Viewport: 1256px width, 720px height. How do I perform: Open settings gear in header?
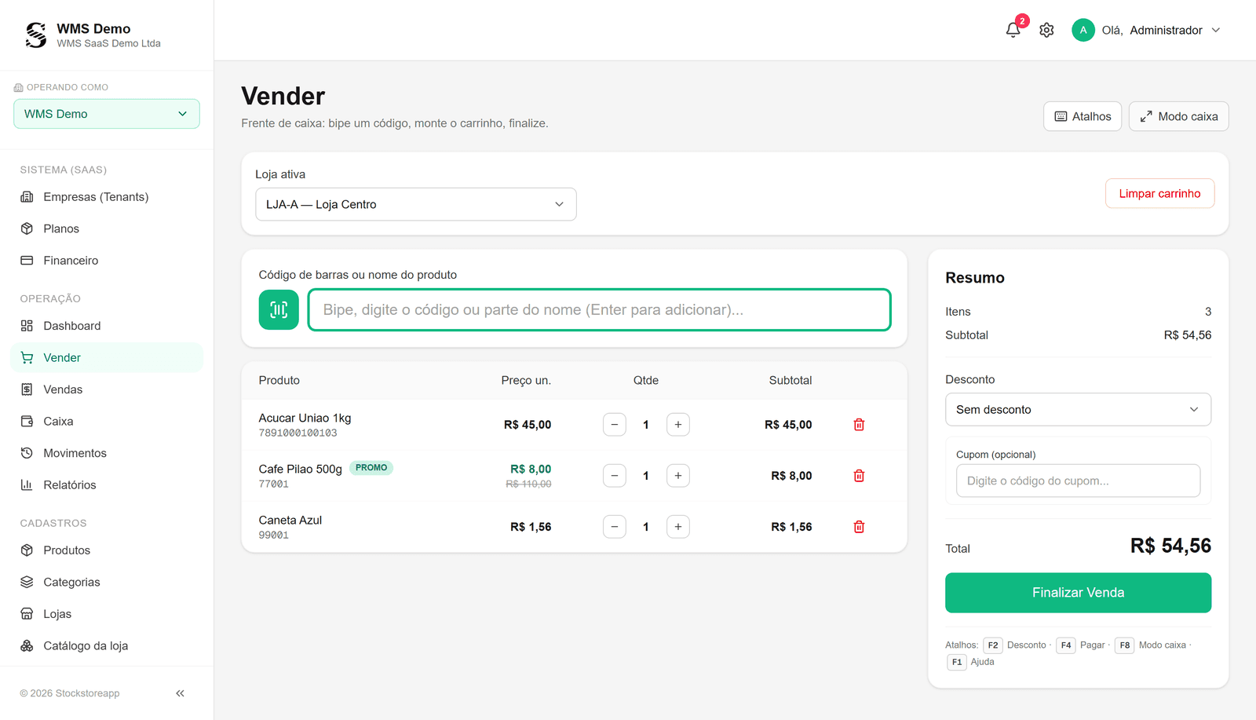[1046, 30]
